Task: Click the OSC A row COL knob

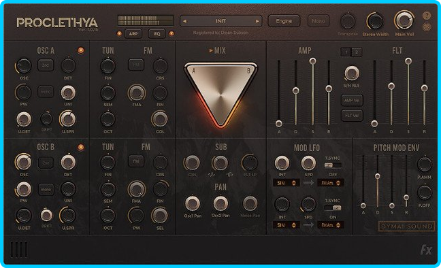Action: (x=160, y=119)
